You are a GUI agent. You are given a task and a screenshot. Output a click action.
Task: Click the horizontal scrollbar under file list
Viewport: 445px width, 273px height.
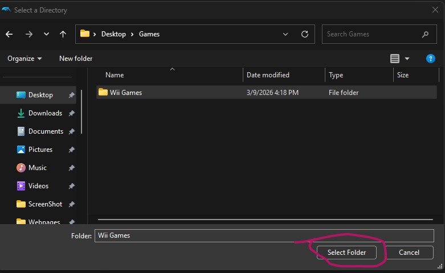tap(267, 219)
